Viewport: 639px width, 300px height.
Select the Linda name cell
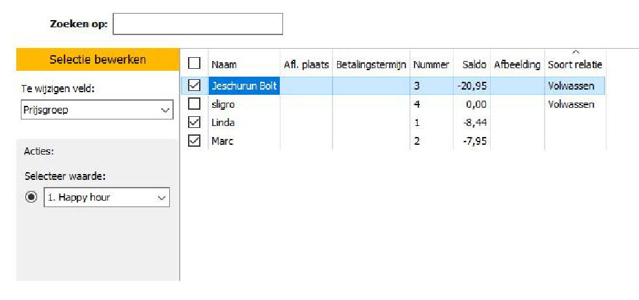tap(223, 122)
